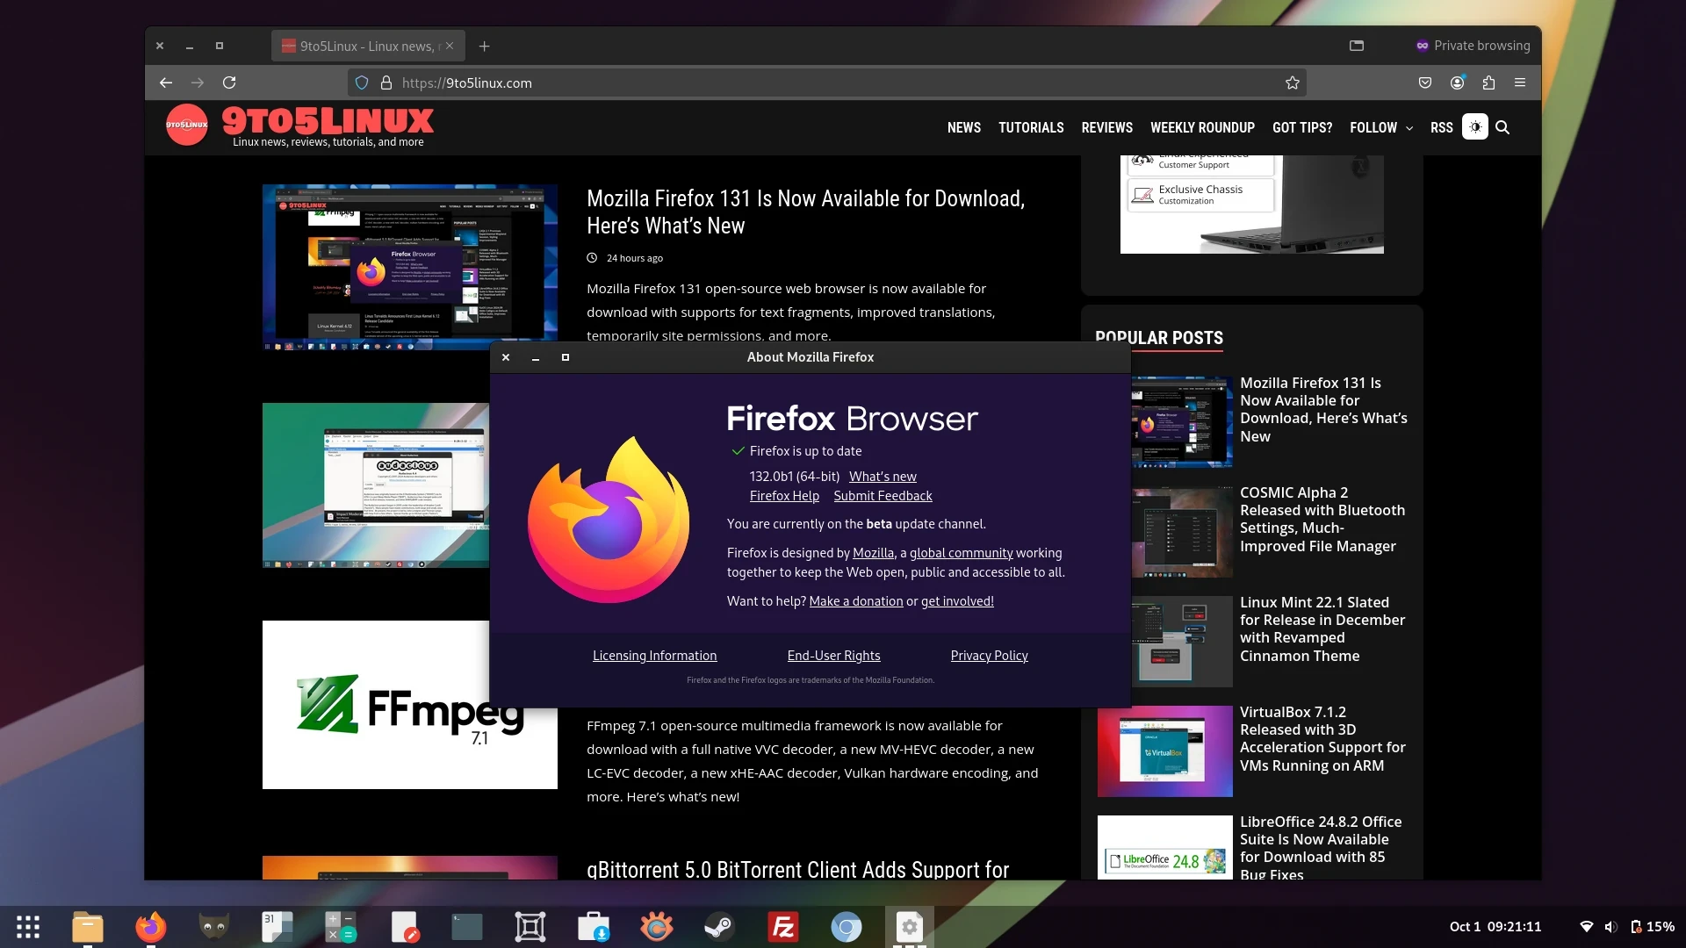Launch Steam from the taskbar
1686x948 pixels.
pyautogui.click(x=719, y=927)
